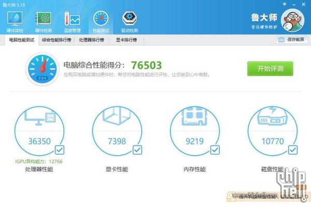Viewport: 311px width, 207px height.
Task: Click the 内存性能 label
Action: 194,169
